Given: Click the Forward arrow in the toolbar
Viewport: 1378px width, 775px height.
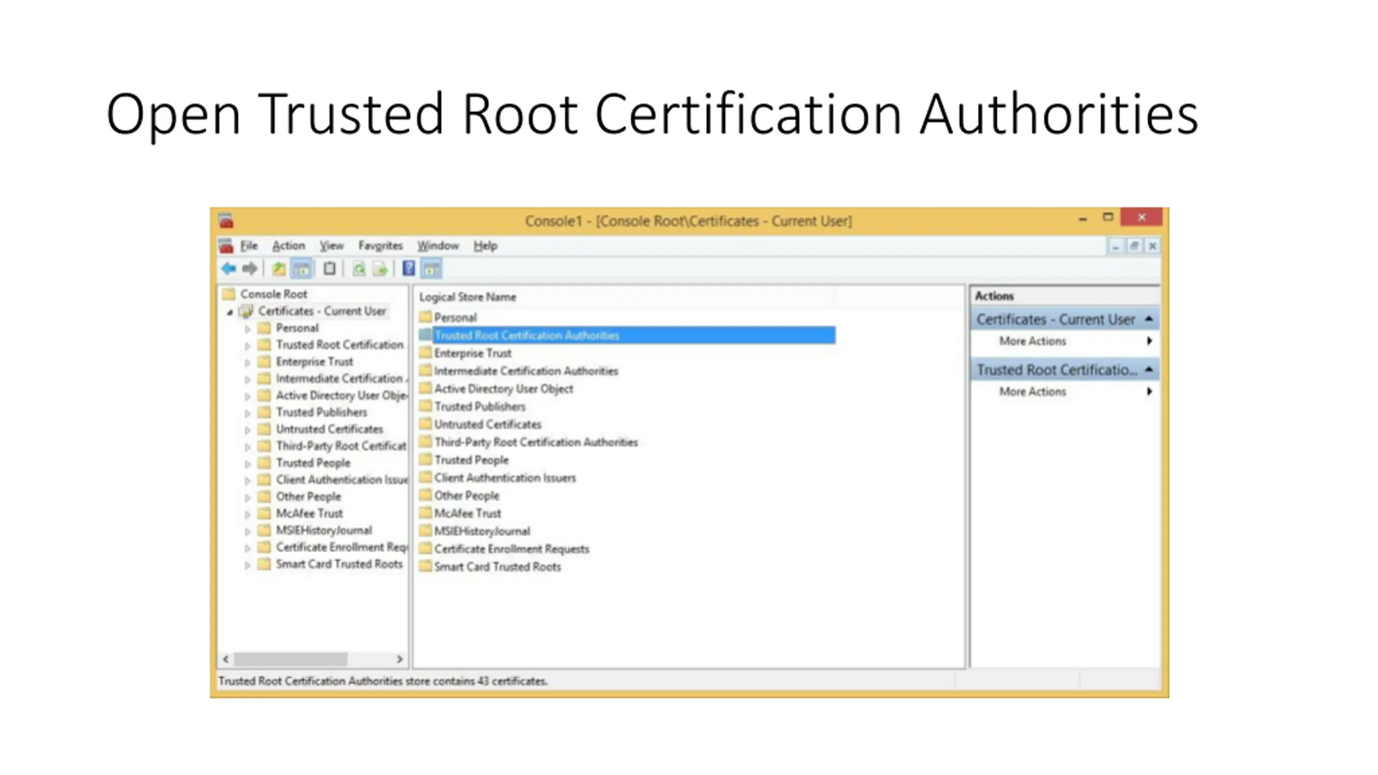Looking at the screenshot, I should pos(250,268).
